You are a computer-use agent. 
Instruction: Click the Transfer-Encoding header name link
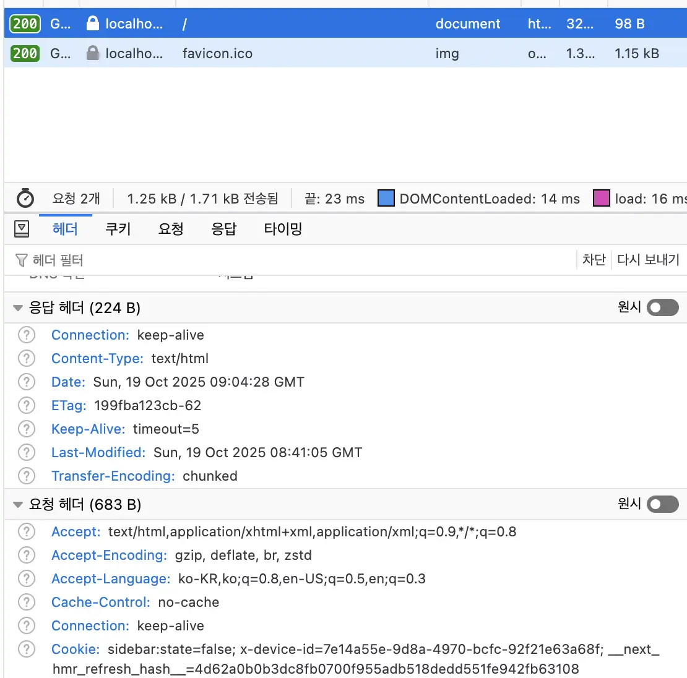[x=113, y=476]
